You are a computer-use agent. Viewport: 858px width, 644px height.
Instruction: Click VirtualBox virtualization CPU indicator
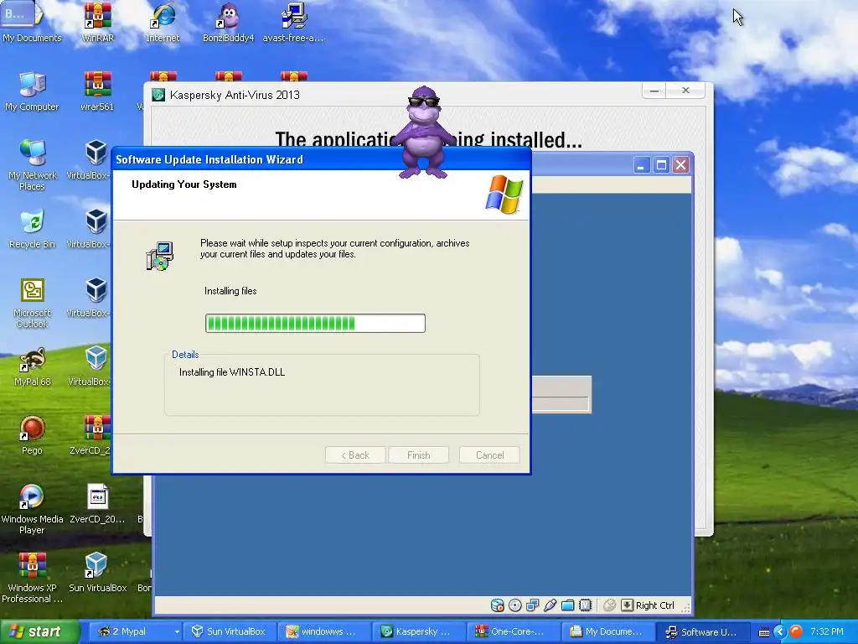click(x=585, y=605)
